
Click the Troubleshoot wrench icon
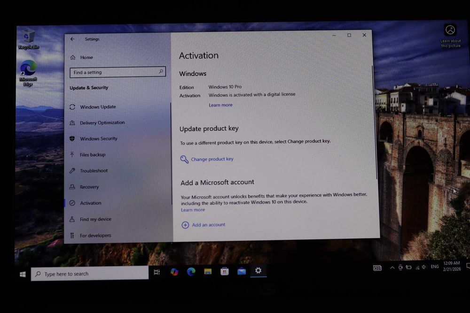coord(72,170)
